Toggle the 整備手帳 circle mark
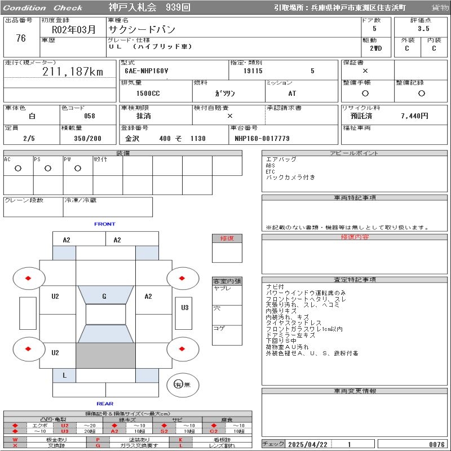The height and width of the screenshot is (451, 451). [365, 94]
